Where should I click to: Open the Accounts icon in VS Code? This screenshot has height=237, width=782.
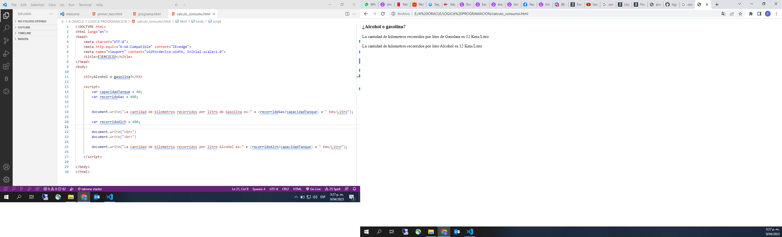6,167
